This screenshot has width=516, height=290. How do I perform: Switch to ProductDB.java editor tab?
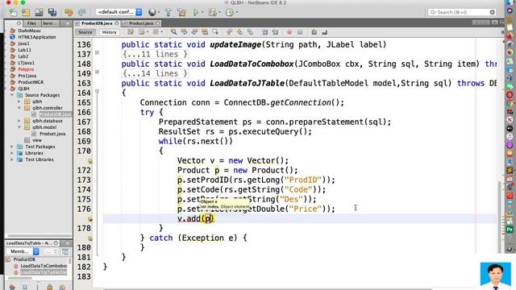[x=97, y=23]
